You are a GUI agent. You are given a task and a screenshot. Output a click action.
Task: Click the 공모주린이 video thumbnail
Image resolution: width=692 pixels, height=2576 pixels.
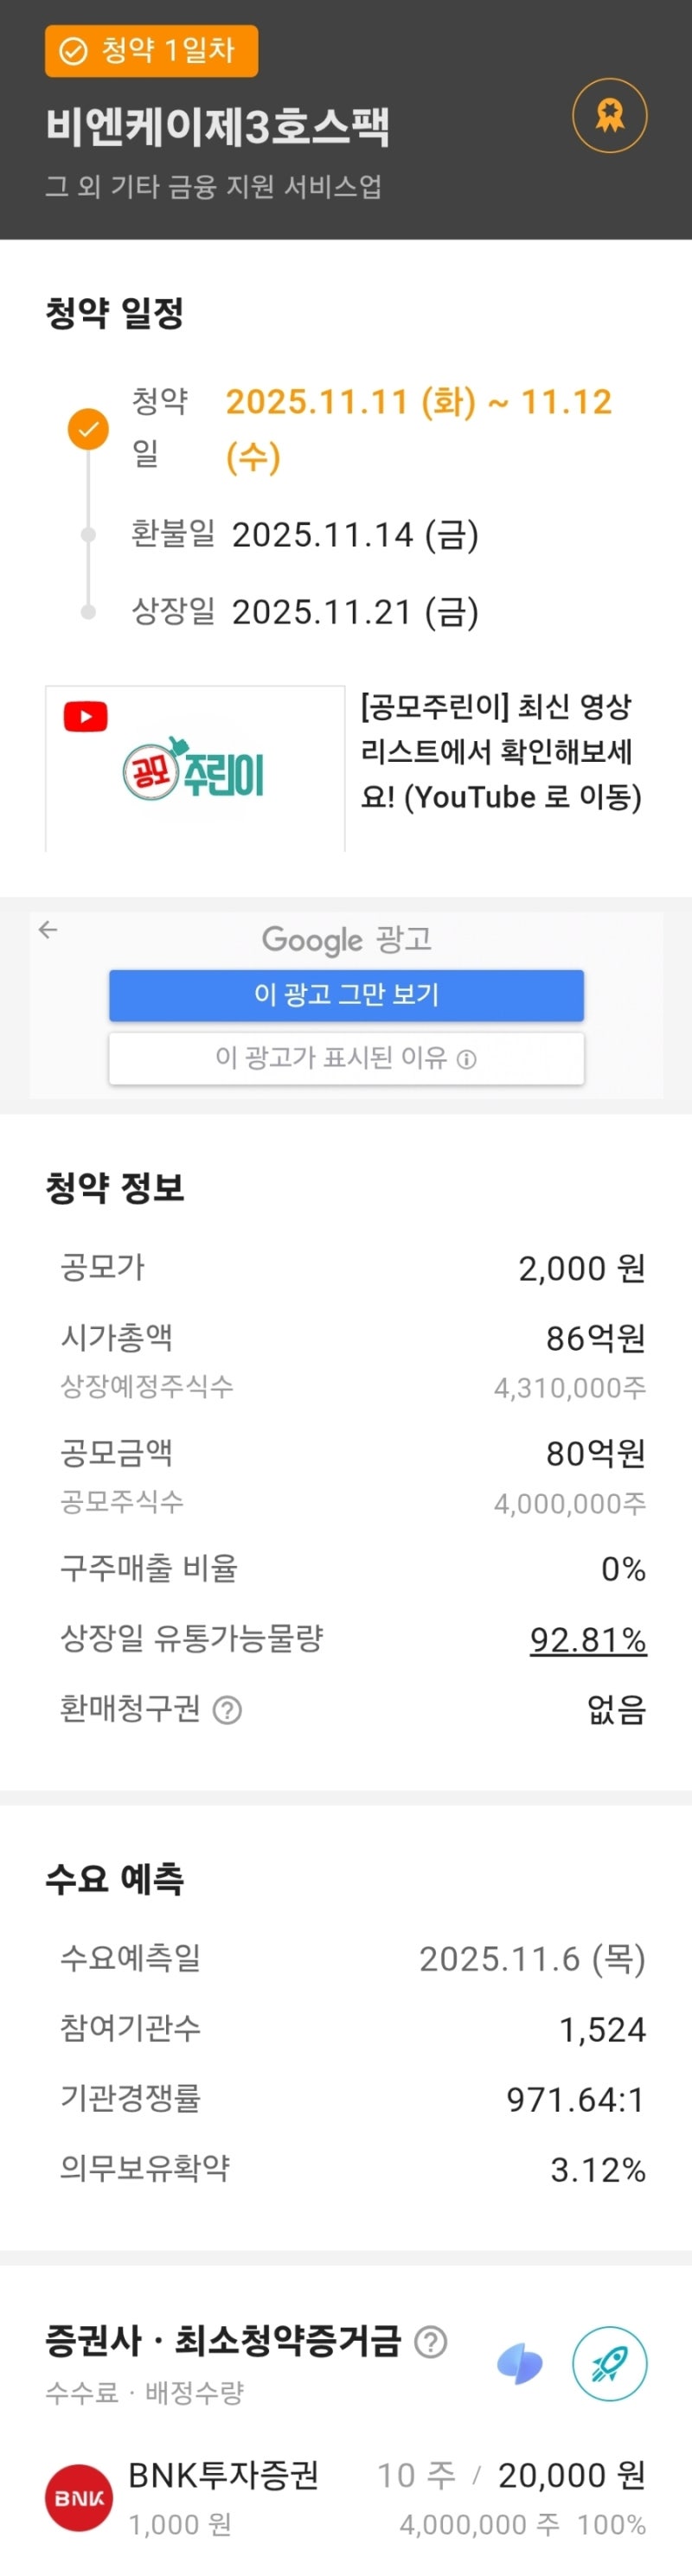point(195,768)
